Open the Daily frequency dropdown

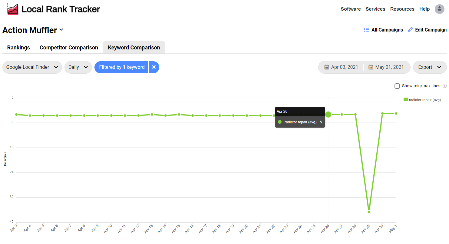pyautogui.click(x=78, y=67)
